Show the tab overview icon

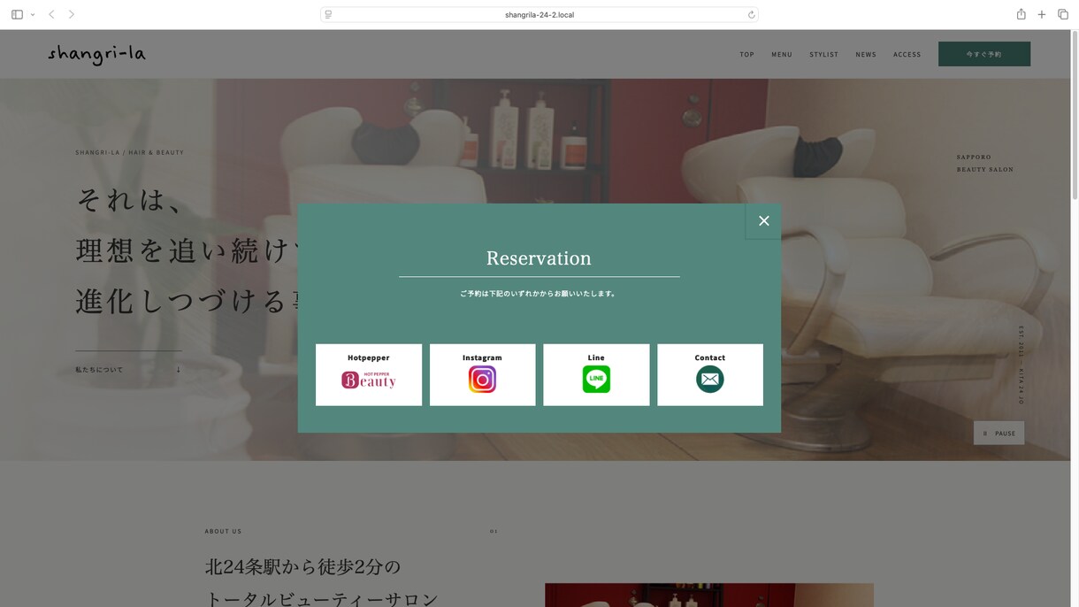click(x=1063, y=14)
